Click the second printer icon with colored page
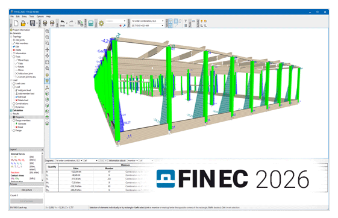Viewport: 338px width, 218px height. (52, 23)
